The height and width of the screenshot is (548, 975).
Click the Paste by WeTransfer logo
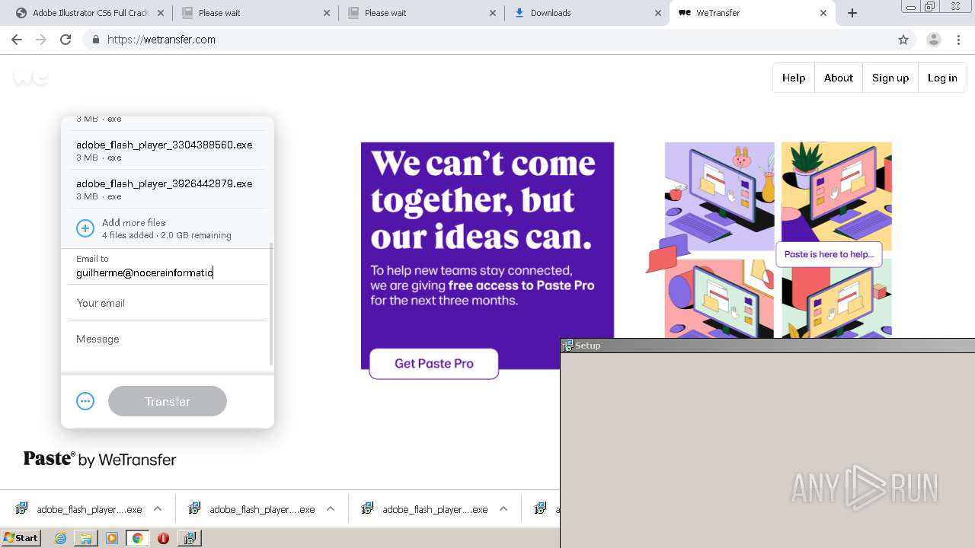100,459
